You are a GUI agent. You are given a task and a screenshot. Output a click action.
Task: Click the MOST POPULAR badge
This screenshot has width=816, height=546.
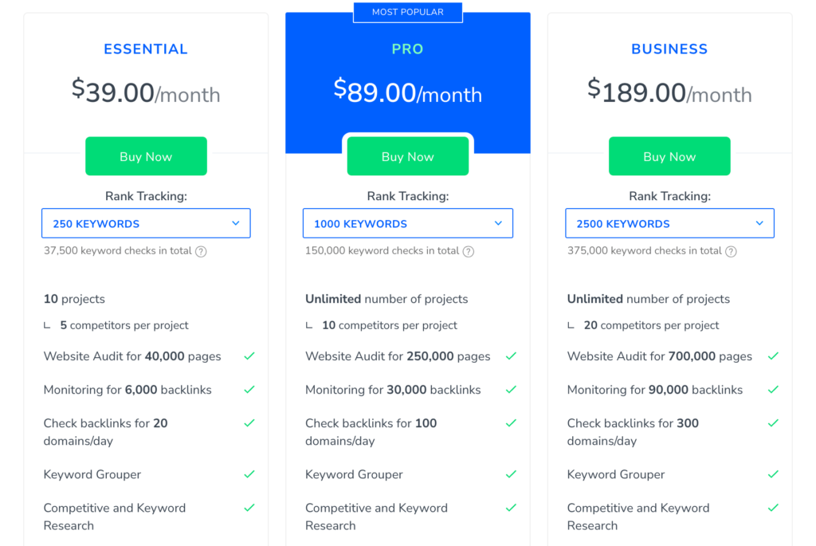408,12
